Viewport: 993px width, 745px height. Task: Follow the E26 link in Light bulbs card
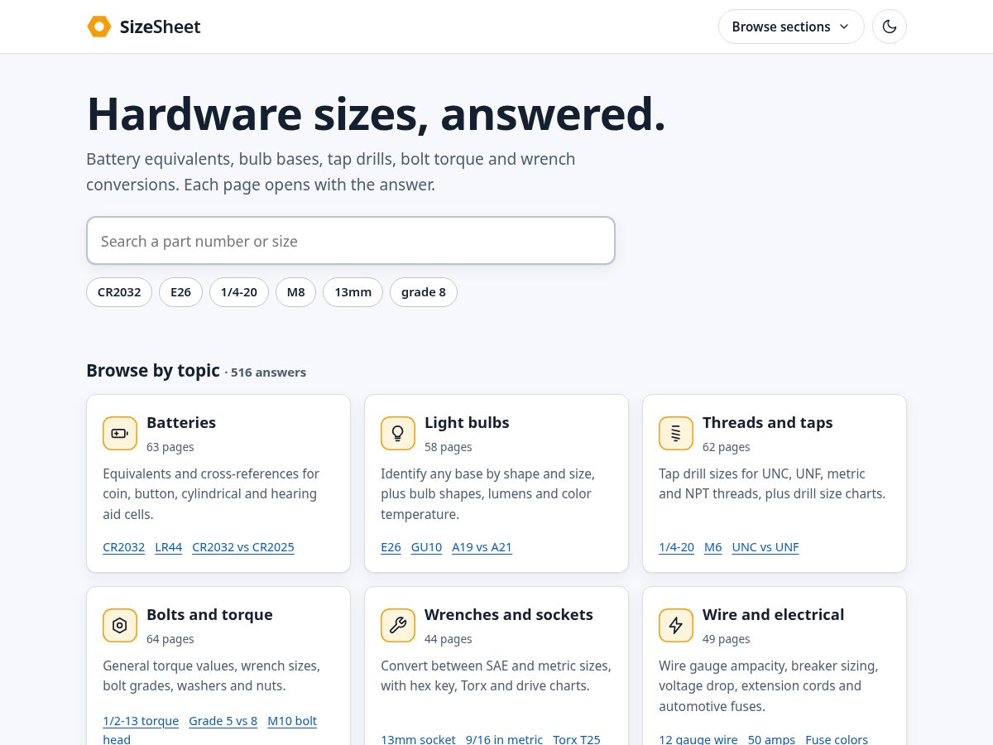[x=391, y=547]
